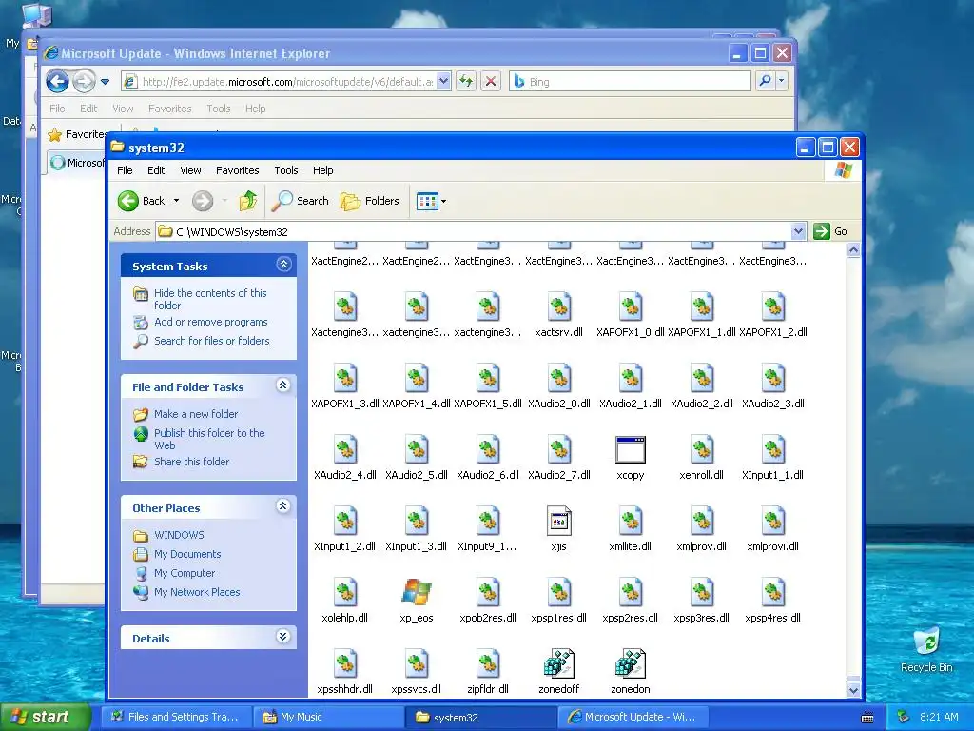Viewport: 974px width, 731px height.
Task: Toggle the Folders pane button
Action: click(370, 201)
